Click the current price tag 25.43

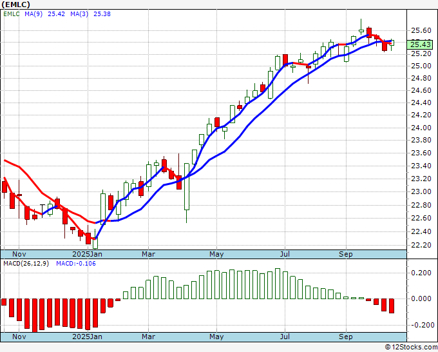click(x=420, y=44)
